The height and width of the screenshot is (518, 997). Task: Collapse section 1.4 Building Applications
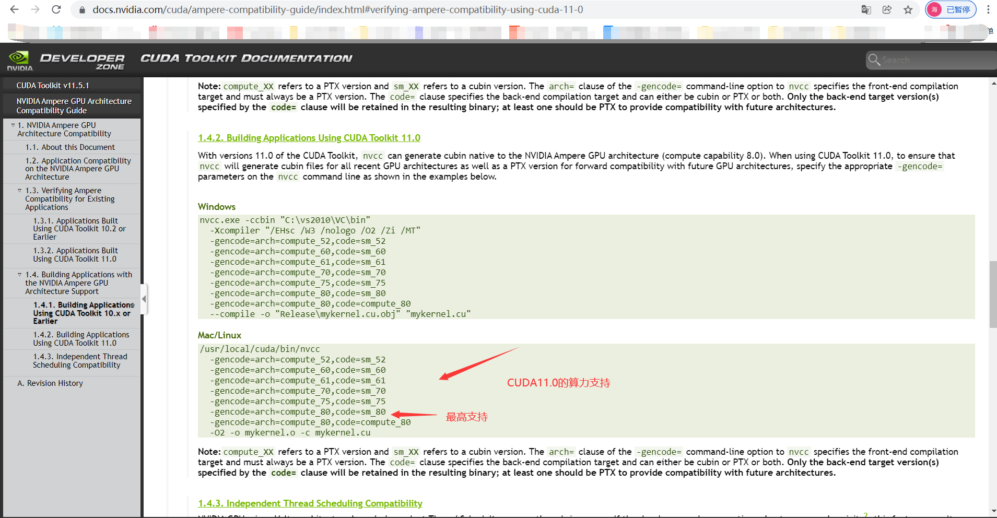click(19, 274)
